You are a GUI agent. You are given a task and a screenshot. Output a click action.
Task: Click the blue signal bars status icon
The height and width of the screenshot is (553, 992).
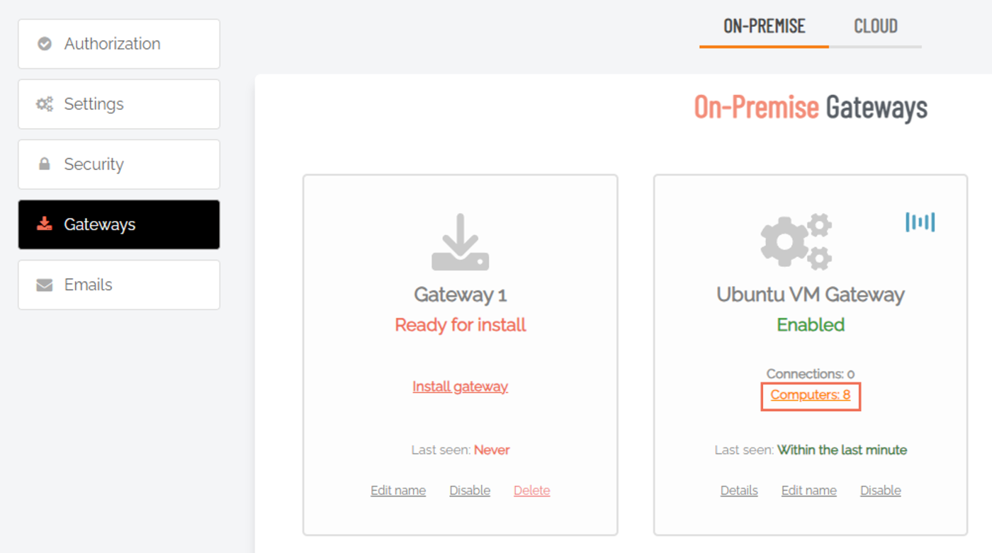[x=920, y=222]
